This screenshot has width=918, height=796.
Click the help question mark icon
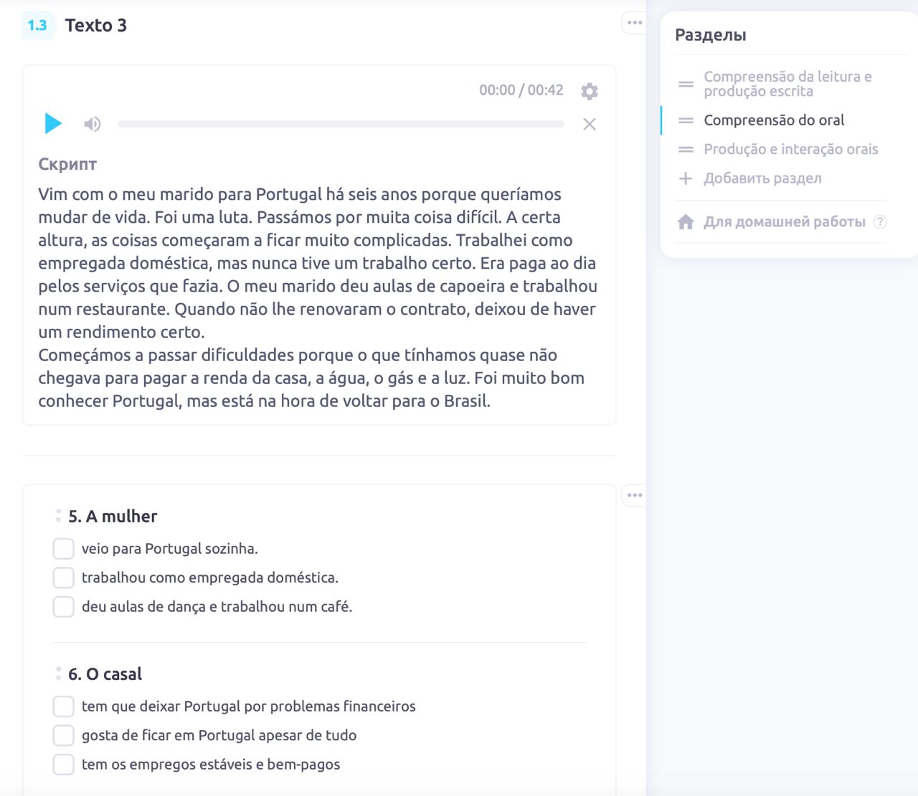pos(880,222)
